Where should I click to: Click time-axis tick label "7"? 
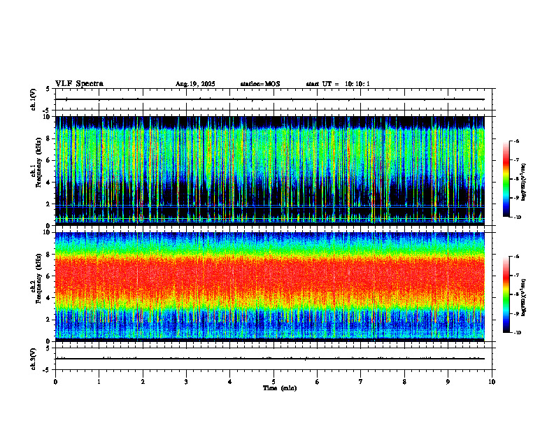(361, 382)
